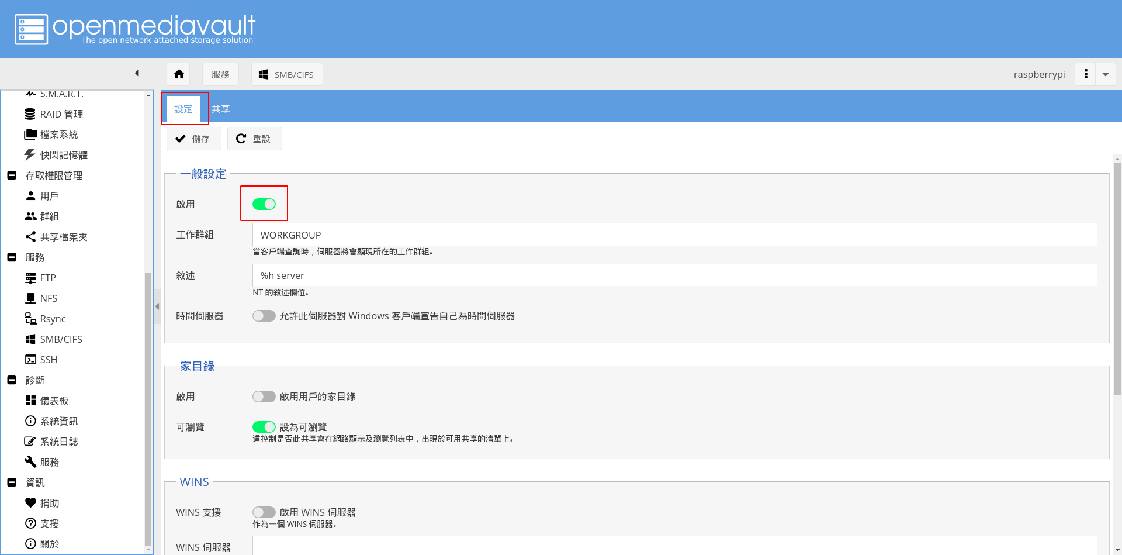Select the 設定 tab

click(183, 109)
